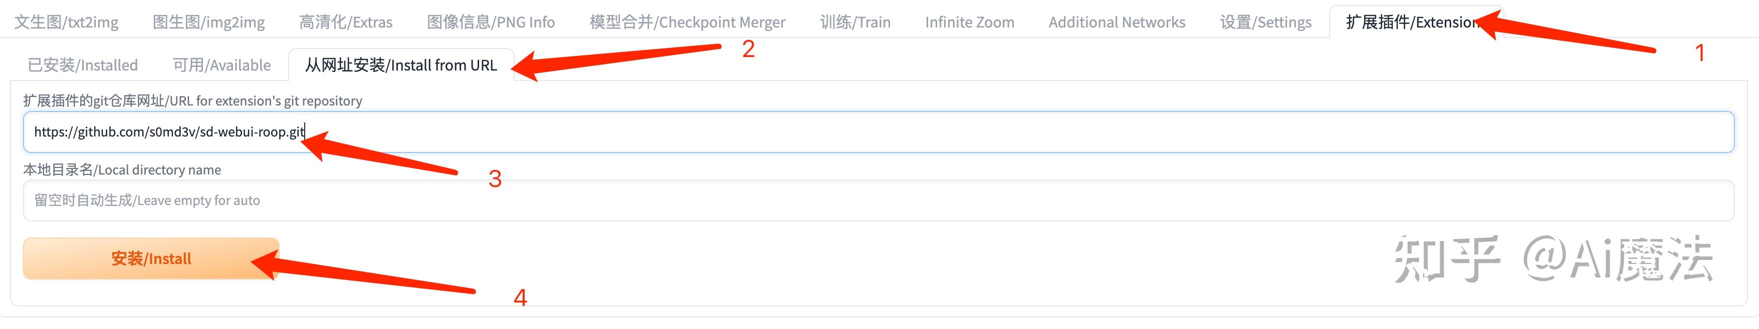Screen dimensions: 1759x329
Task: Switch to the 图生图/img2img tab
Action: (208, 22)
